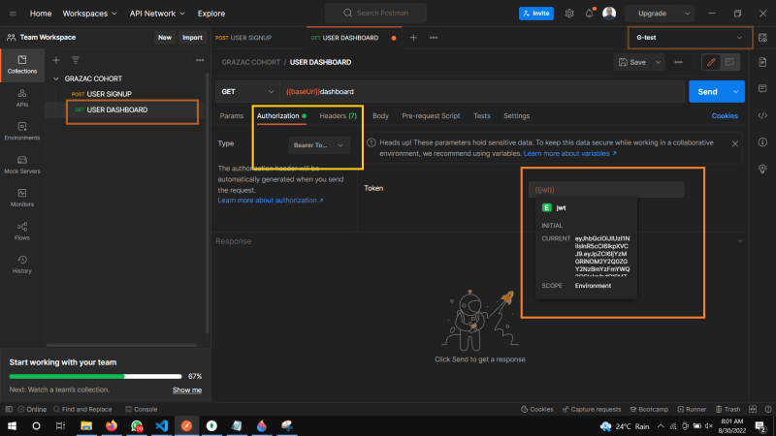776x436 pixels.
Task: Open the environment quick look icon
Action: point(762,38)
